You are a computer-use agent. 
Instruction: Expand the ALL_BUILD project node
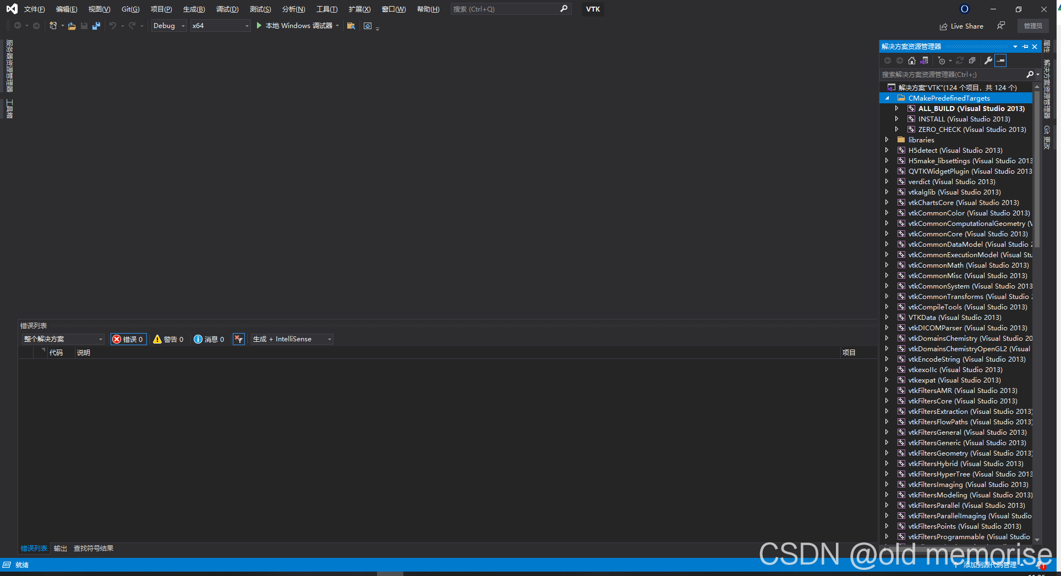pos(897,108)
